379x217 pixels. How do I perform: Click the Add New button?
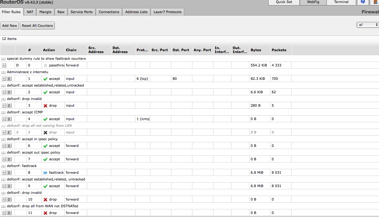[x=9, y=26]
